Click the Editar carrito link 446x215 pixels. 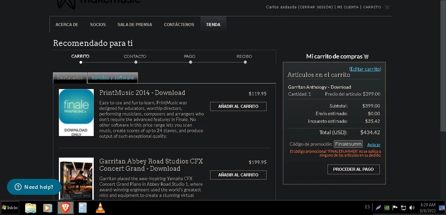(365, 69)
